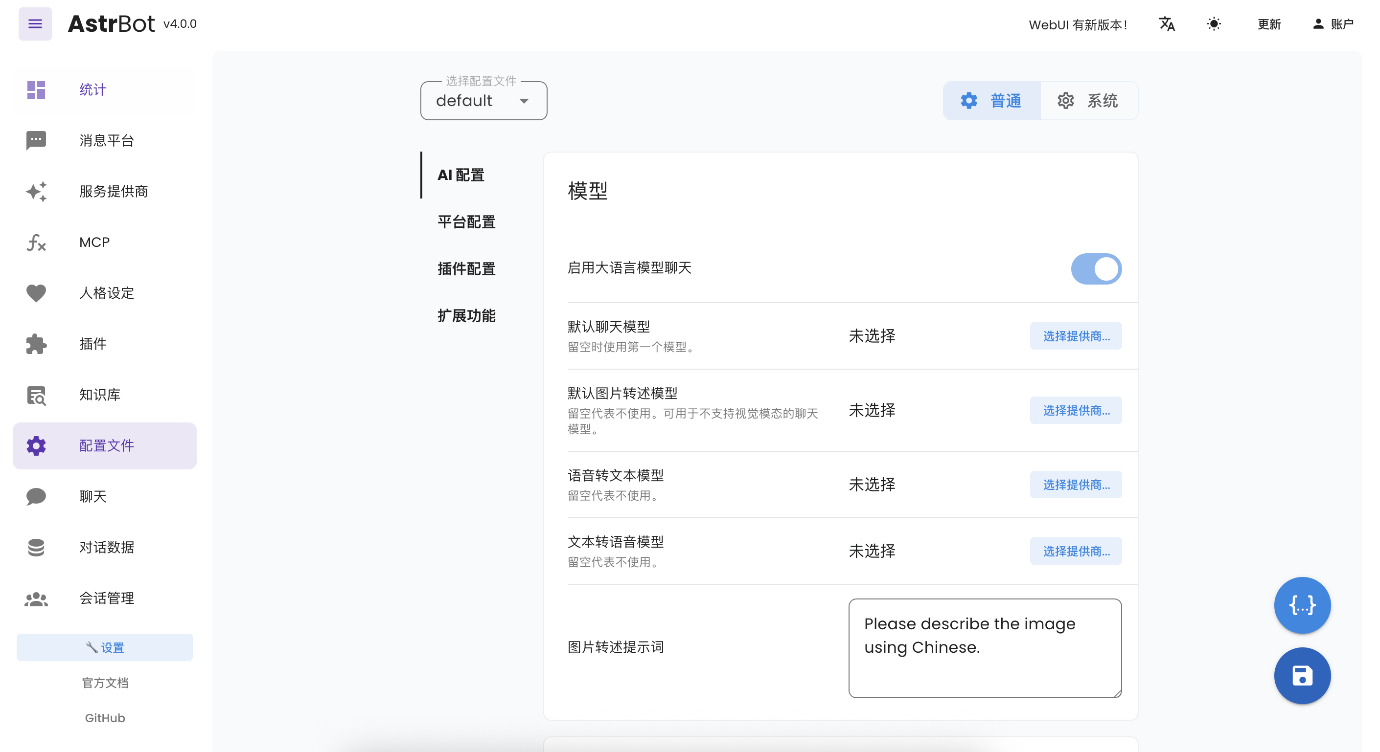Open the JSON code editor button

(1302, 605)
